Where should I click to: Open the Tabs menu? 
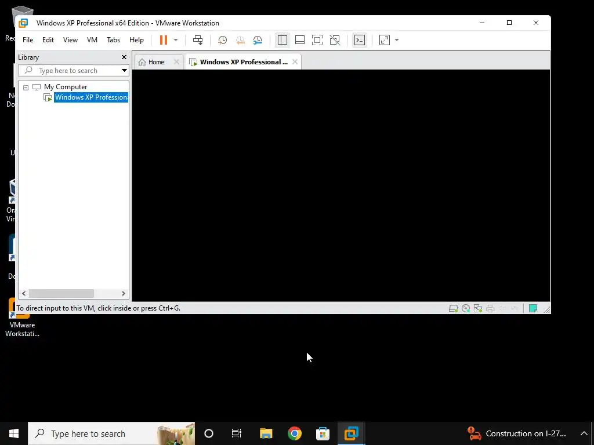point(113,40)
